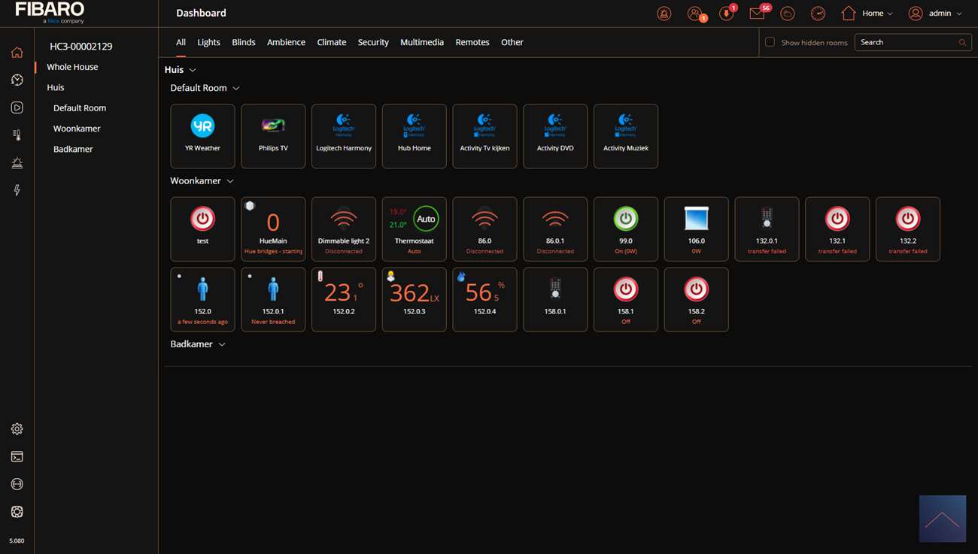Screen dimensions: 978x554
Task: Select the All tab
Action: (181, 42)
